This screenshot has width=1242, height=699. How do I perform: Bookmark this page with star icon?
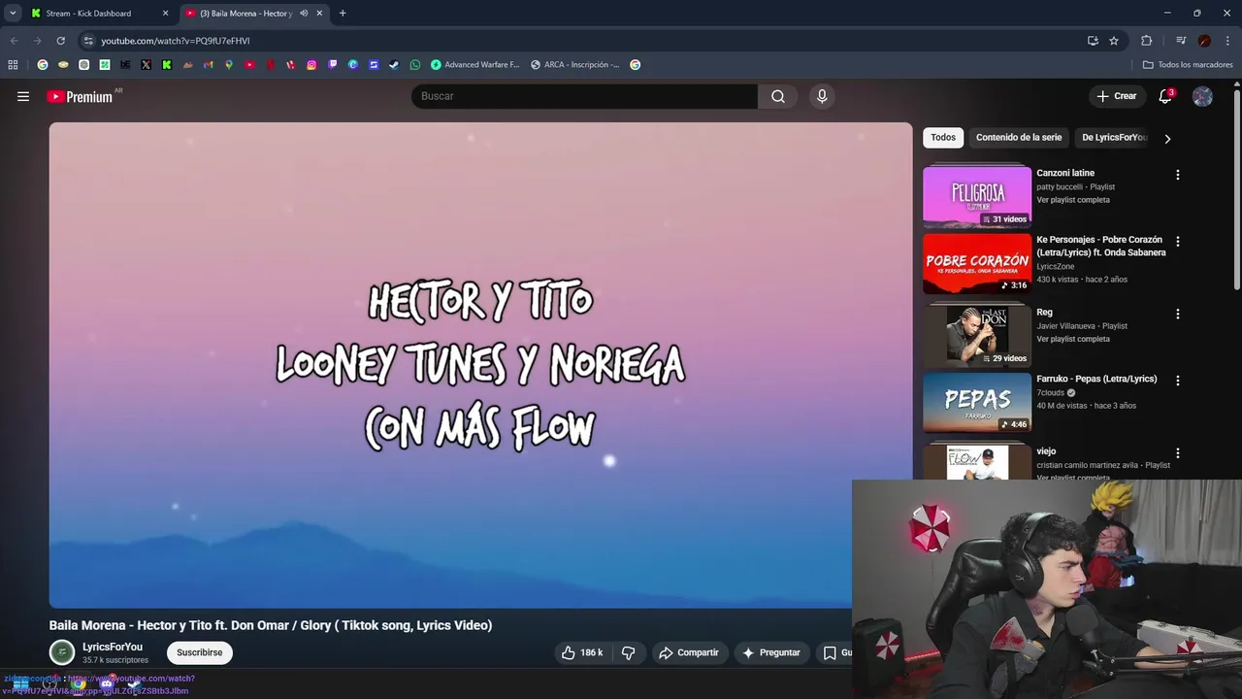pyautogui.click(x=1114, y=41)
